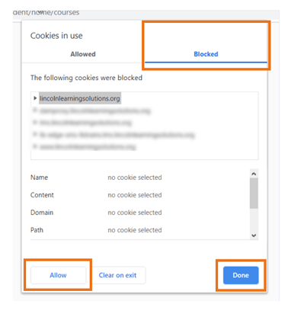
Task: Switch to the Allowed tab
Action: click(x=83, y=54)
